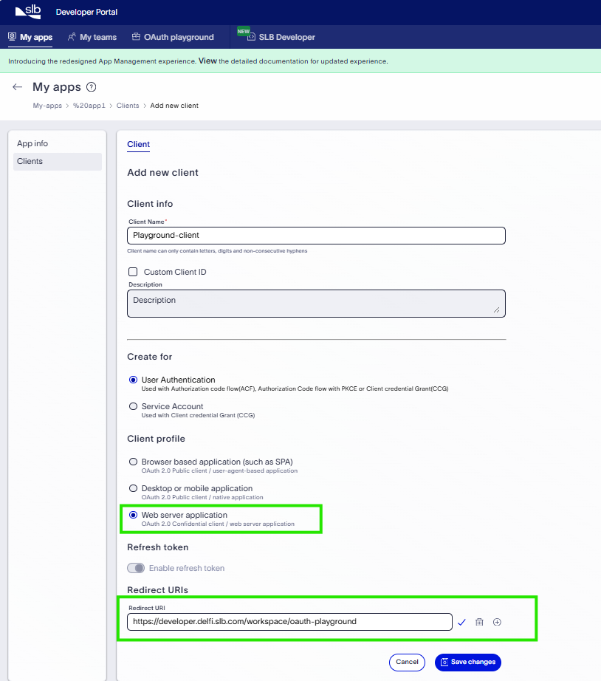Viewport: 601px width, 681px height.
Task: Click the SLB logo in header
Action: pyautogui.click(x=28, y=12)
